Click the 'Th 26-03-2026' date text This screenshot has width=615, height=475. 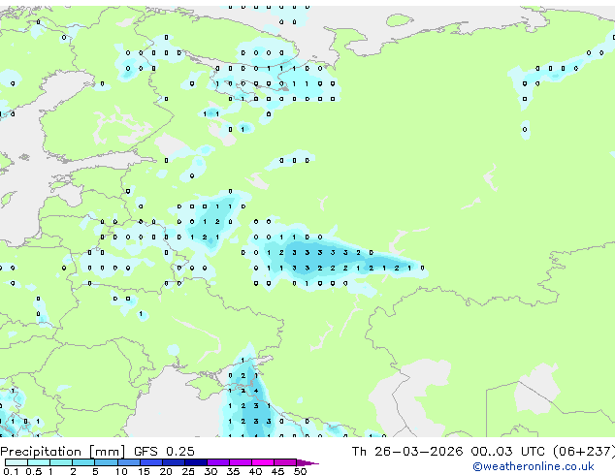[407, 451]
